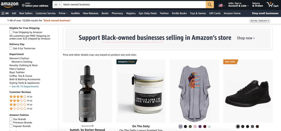Go to Epic Daily Deals menu item
Viewport: 281px width, 131px height.
[148, 13]
